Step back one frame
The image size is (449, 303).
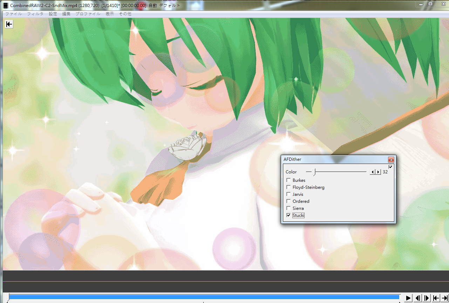418,298
